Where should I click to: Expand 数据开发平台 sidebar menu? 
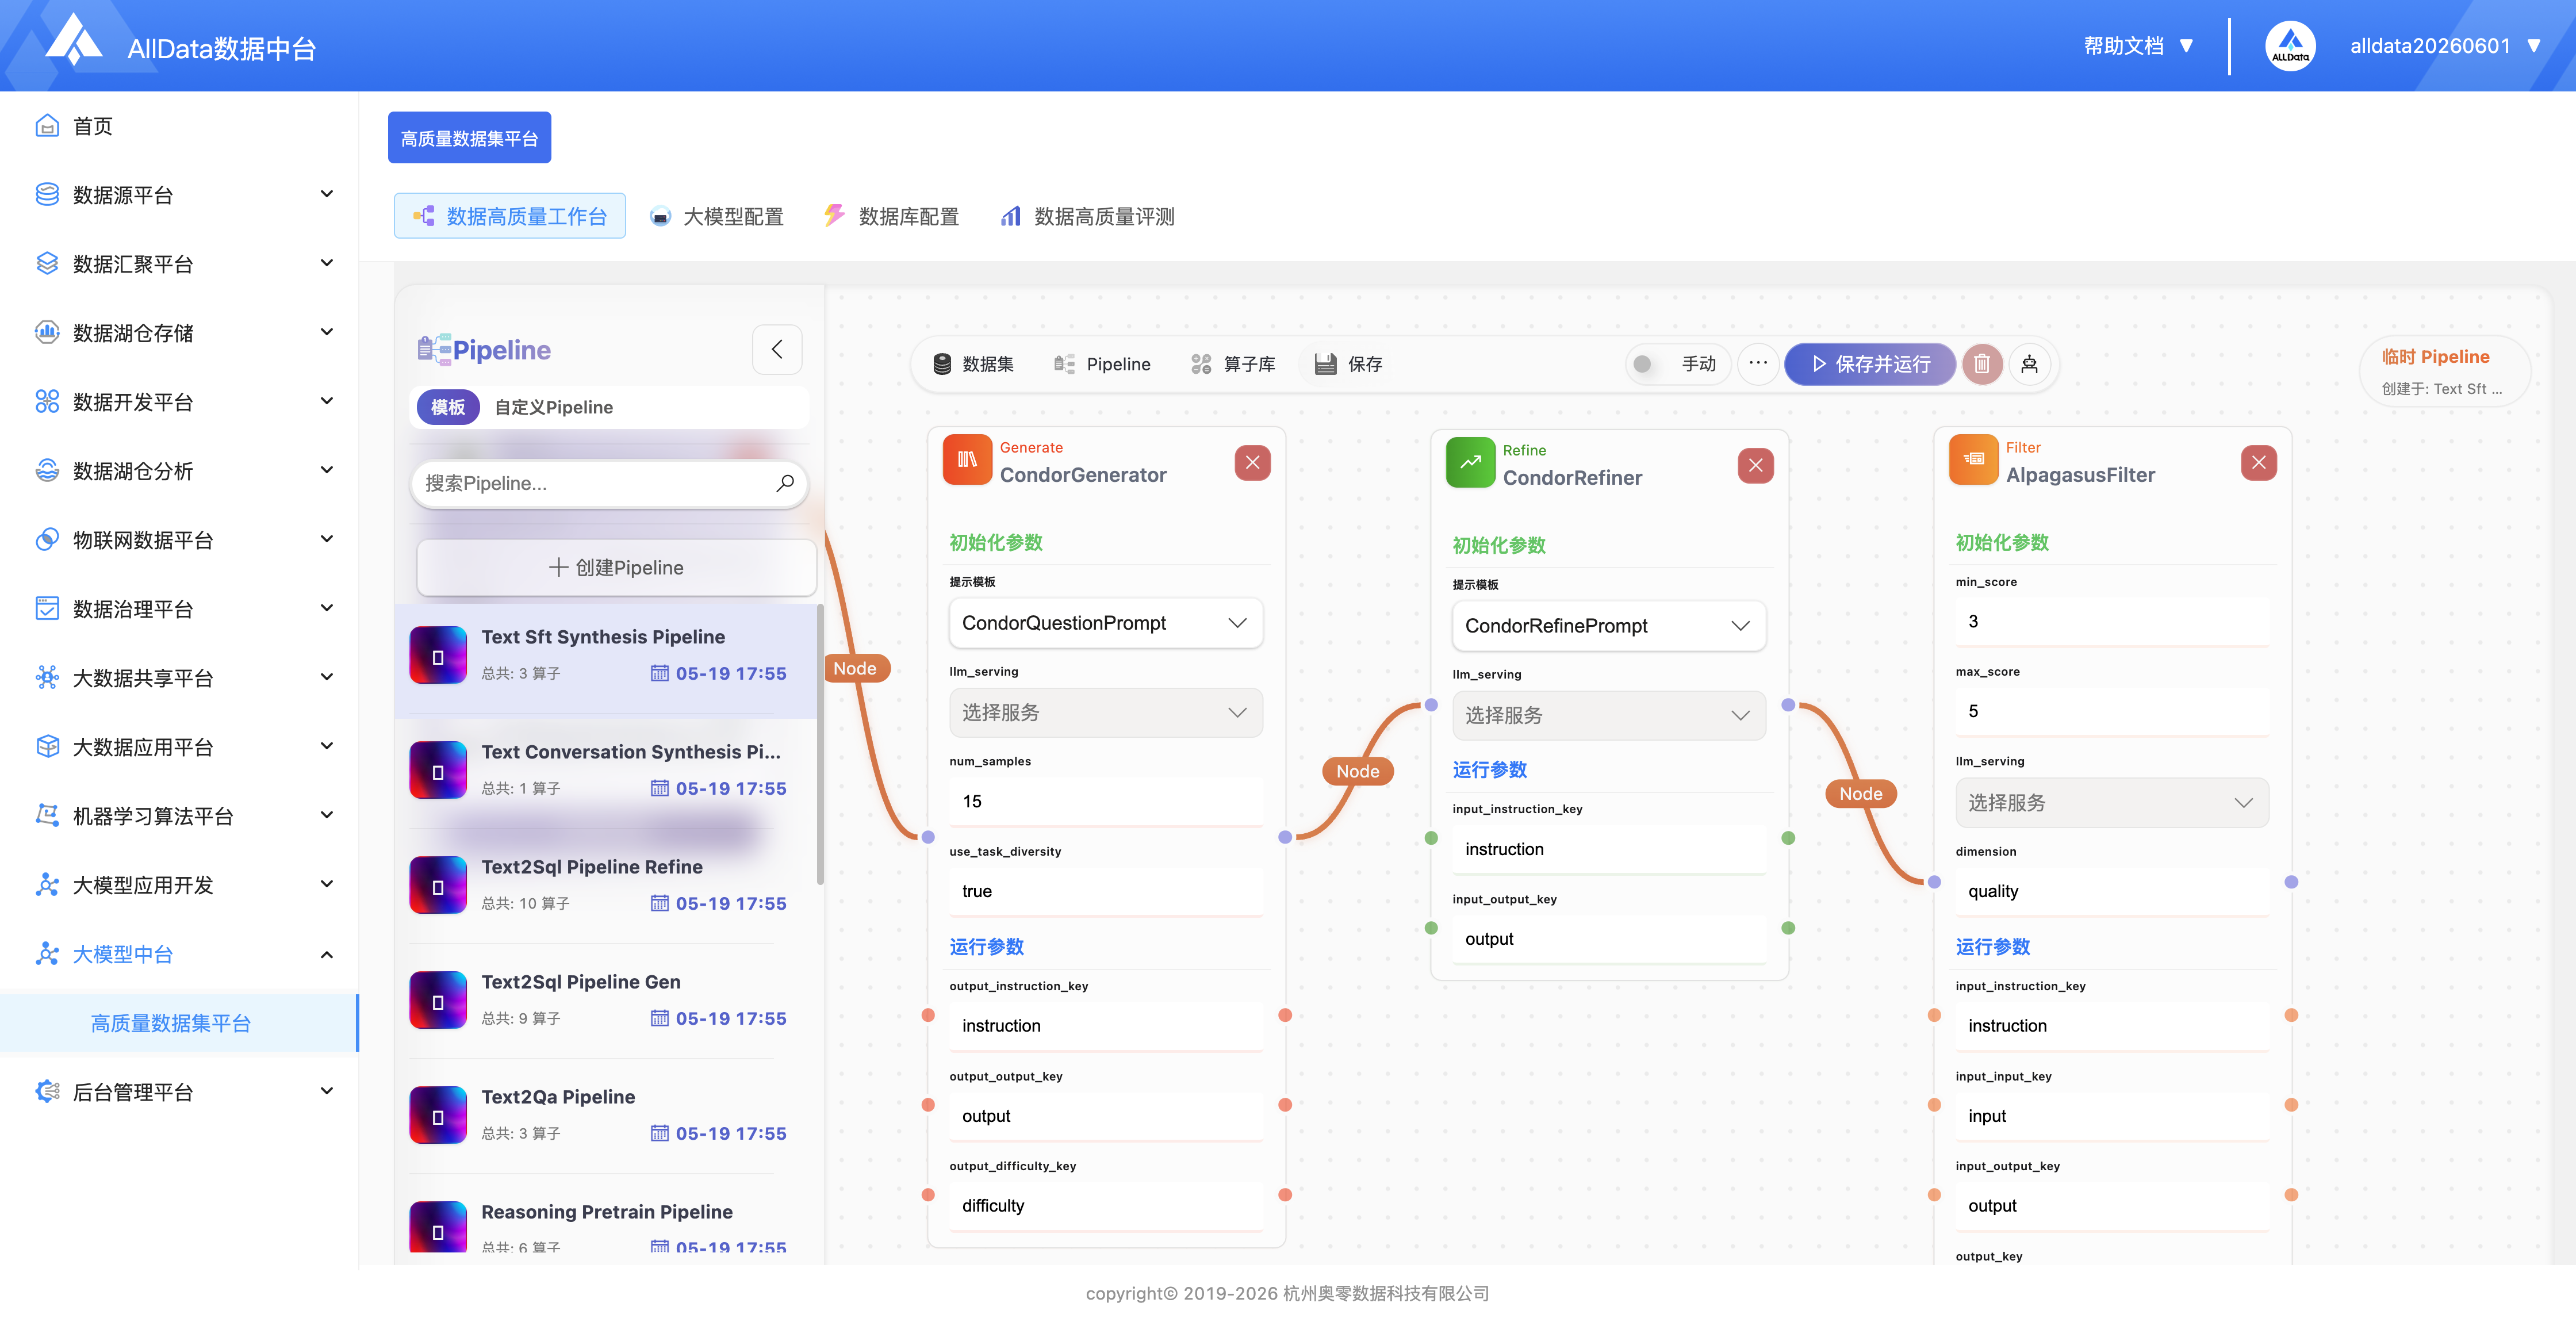180,402
